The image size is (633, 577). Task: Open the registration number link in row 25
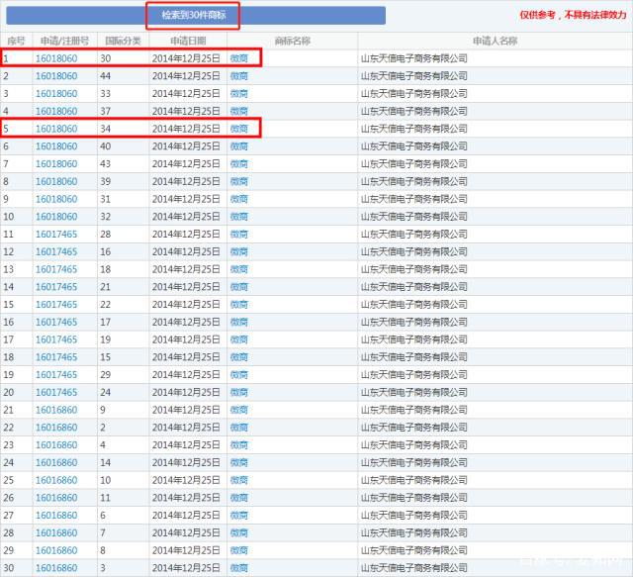point(56,480)
